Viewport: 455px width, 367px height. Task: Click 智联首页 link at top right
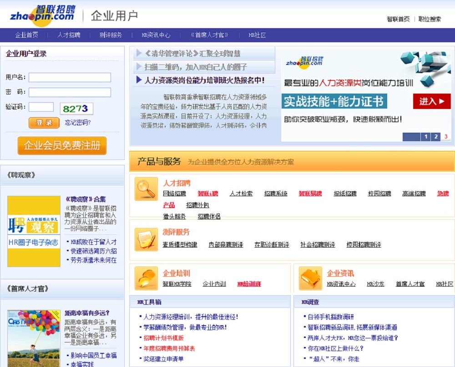pos(398,19)
